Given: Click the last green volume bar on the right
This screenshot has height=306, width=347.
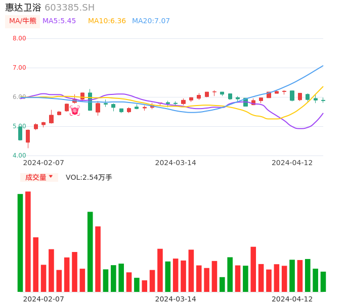Looking at the screenshot, I should 323,282.
